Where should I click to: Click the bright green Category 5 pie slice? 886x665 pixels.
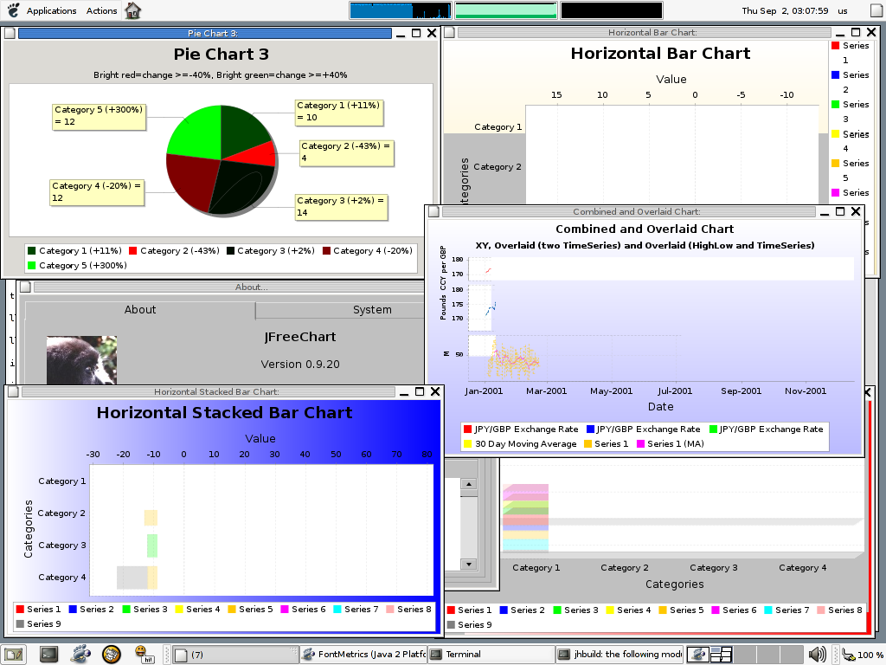[x=198, y=133]
